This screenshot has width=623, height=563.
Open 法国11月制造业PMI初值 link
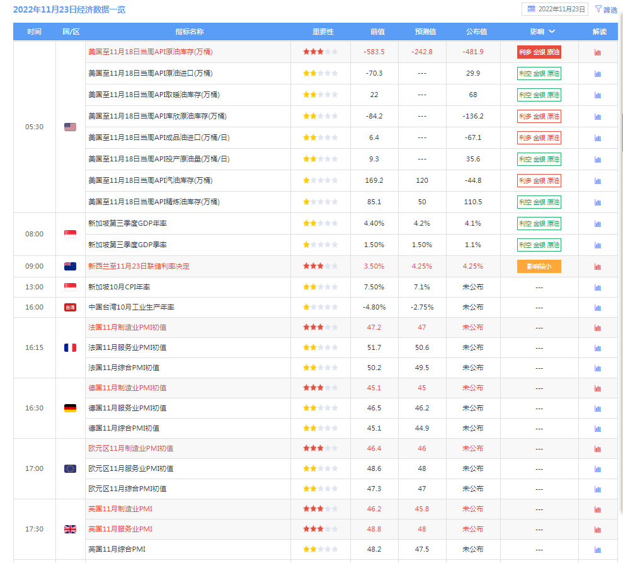(127, 328)
